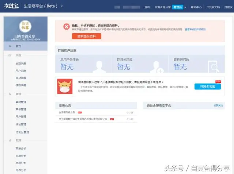Viewport: 234px width, 174px height.
Task: Open 用户消息 in the sidebar
Action: point(21,71)
